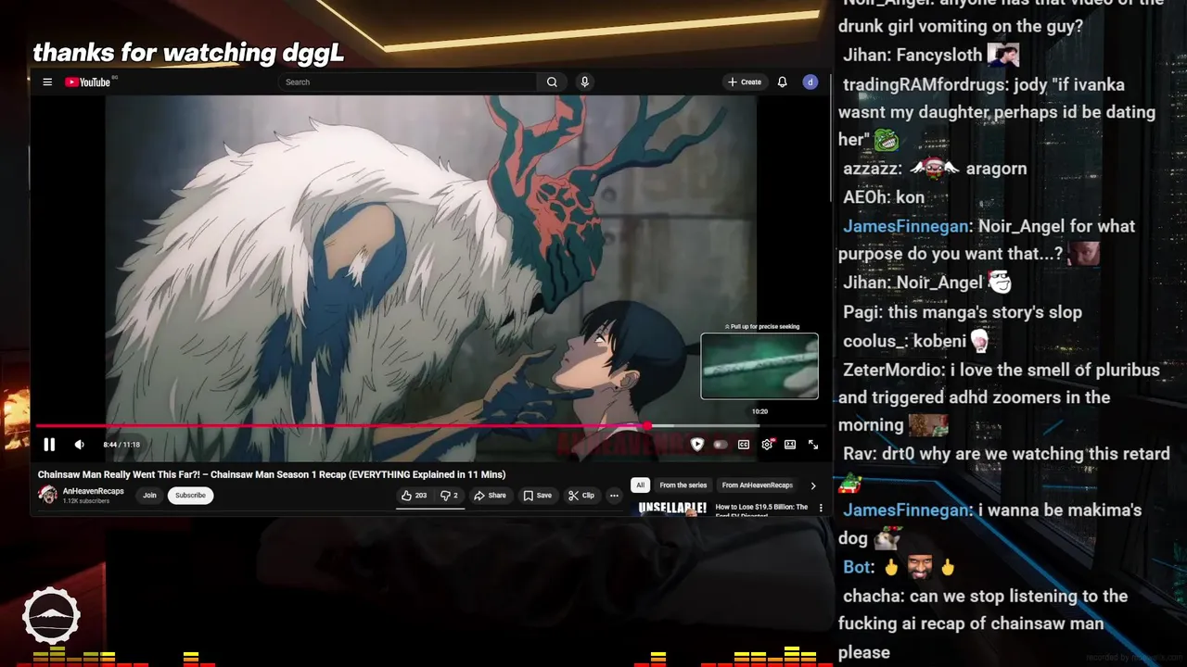Pause the video playback
Image resolution: width=1187 pixels, height=667 pixels.
49,445
